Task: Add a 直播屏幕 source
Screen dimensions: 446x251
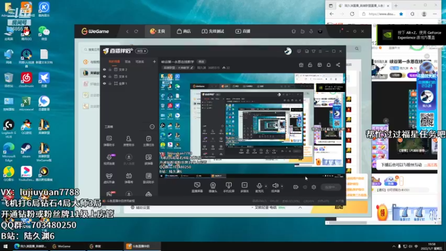Action: [x=197, y=187]
